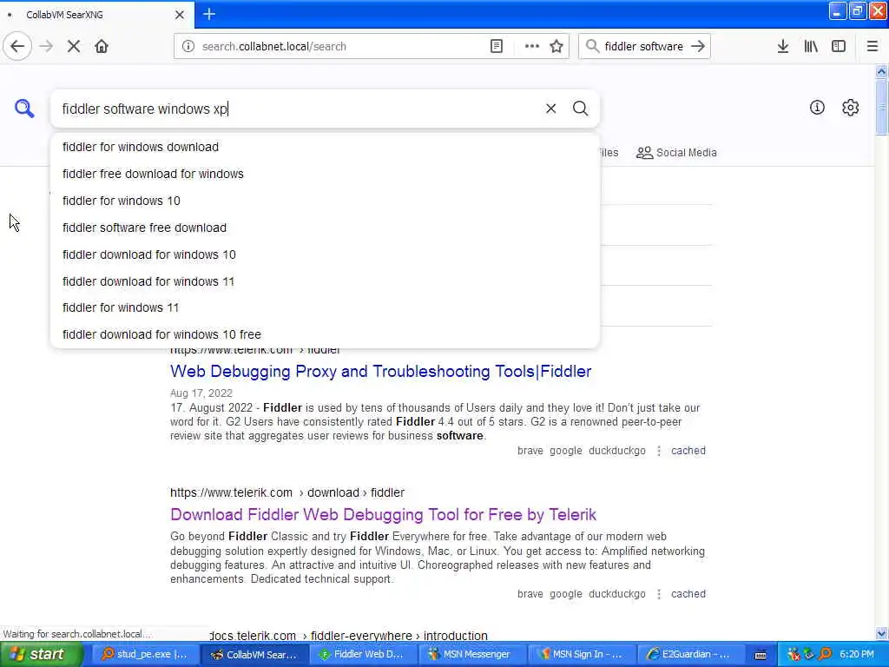Viewport: 889px width, 667px height.
Task: Choose suggestion fiddler download for windows 10 free
Action: [325, 334]
